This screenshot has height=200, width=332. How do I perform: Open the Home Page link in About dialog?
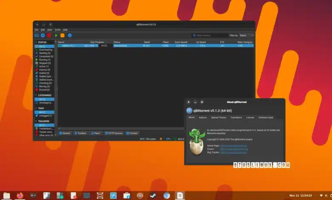[233, 146]
